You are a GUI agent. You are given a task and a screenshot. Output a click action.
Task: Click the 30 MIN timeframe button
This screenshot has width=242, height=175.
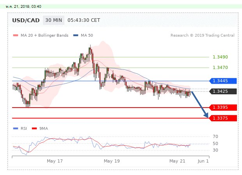[x=53, y=20]
